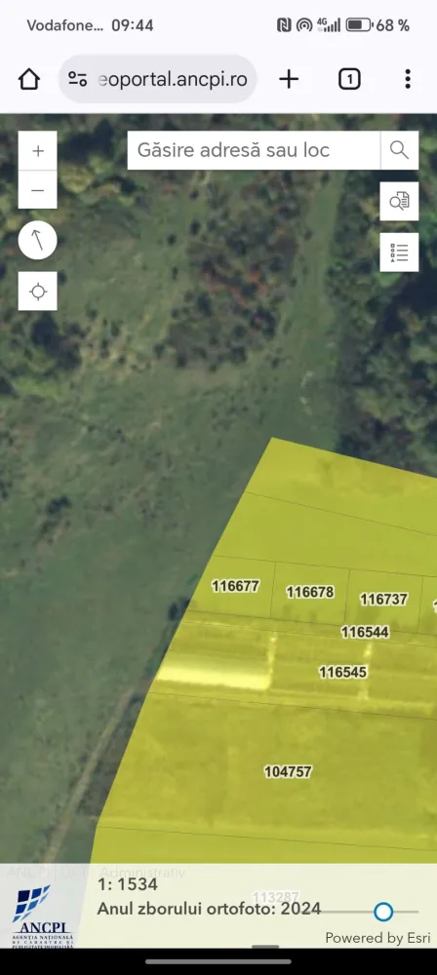
Task: Go to browser home page
Action: tap(29, 79)
